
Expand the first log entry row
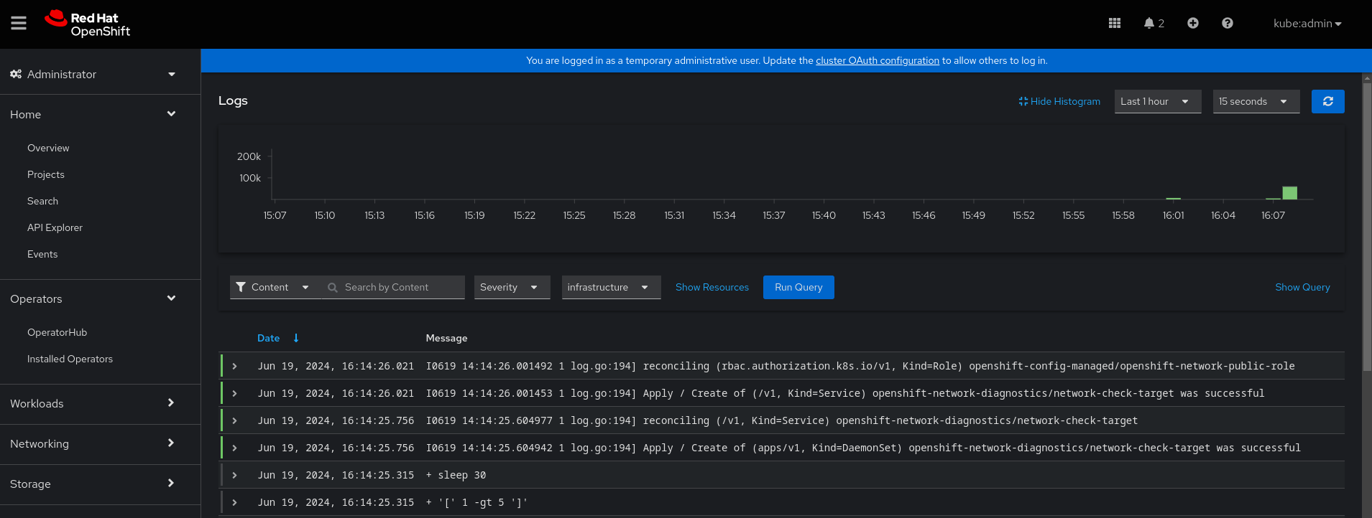click(234, 366)
